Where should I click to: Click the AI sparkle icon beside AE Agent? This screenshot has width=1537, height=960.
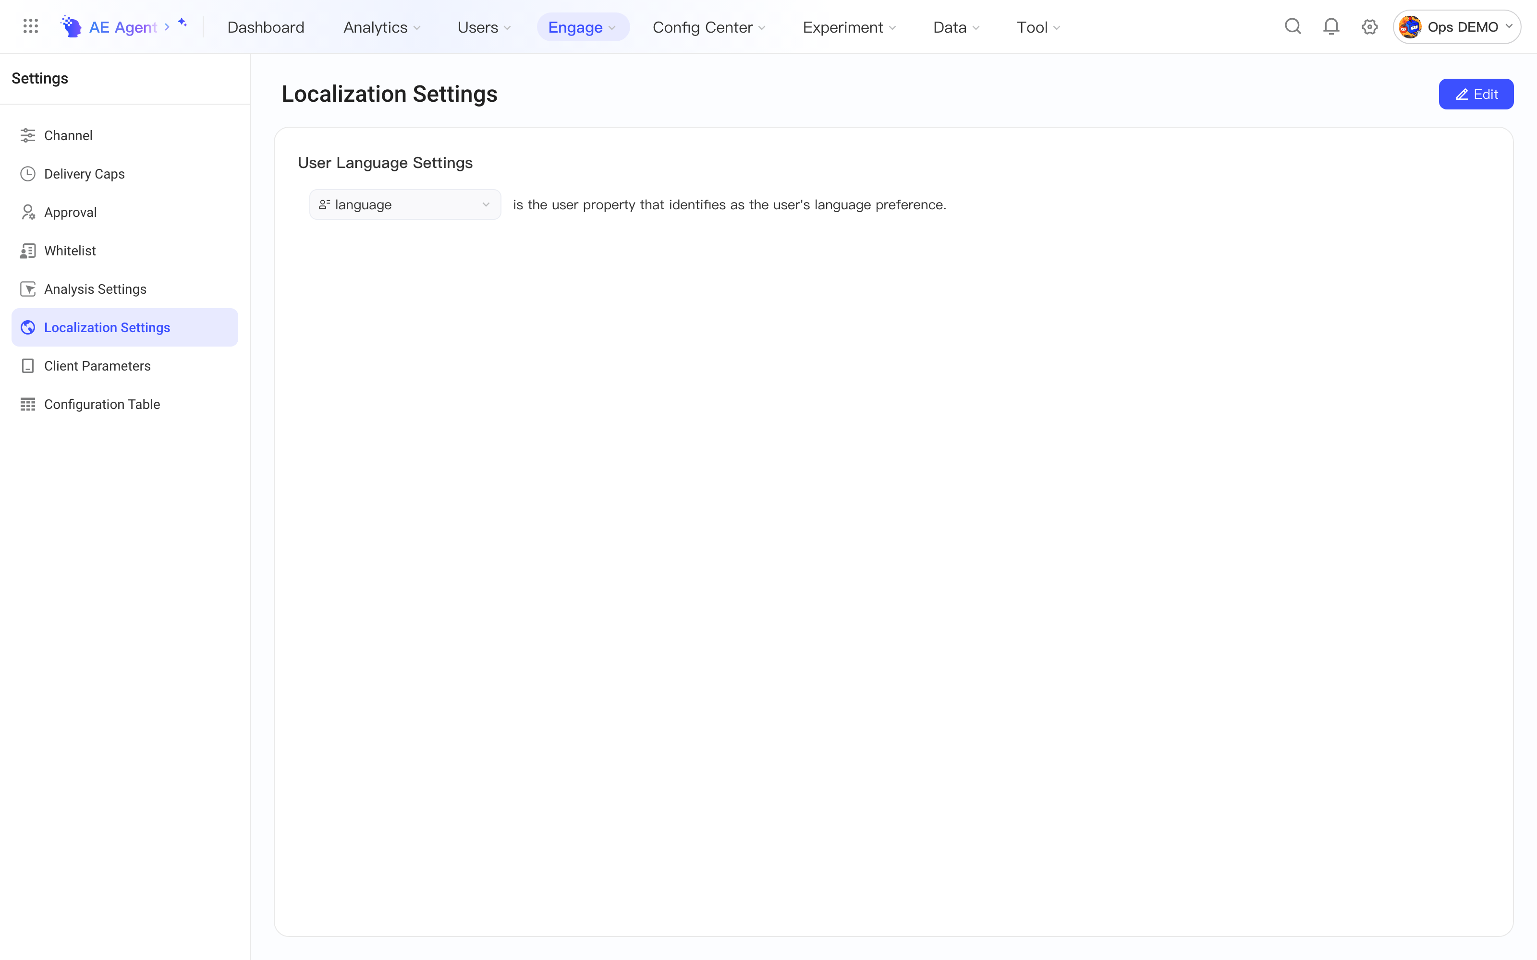[183, 23]
